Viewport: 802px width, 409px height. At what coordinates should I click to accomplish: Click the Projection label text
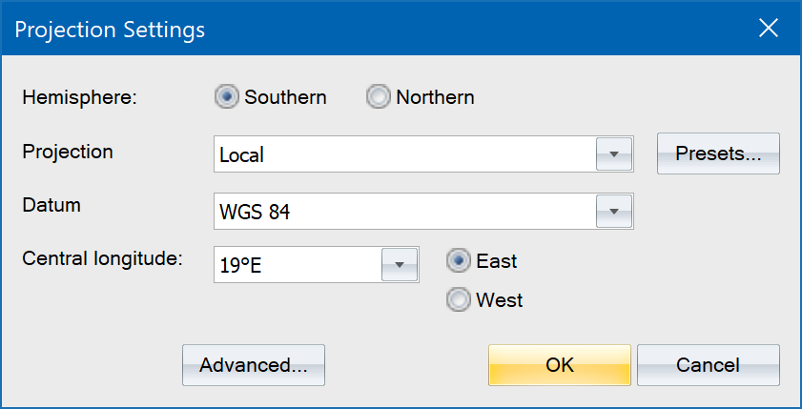click(x=68, y=152)
